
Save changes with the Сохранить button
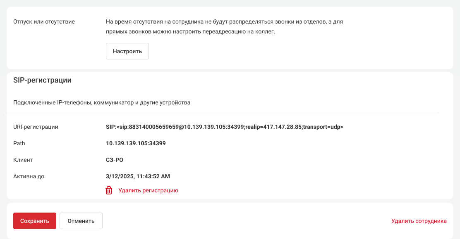(35, 221)
